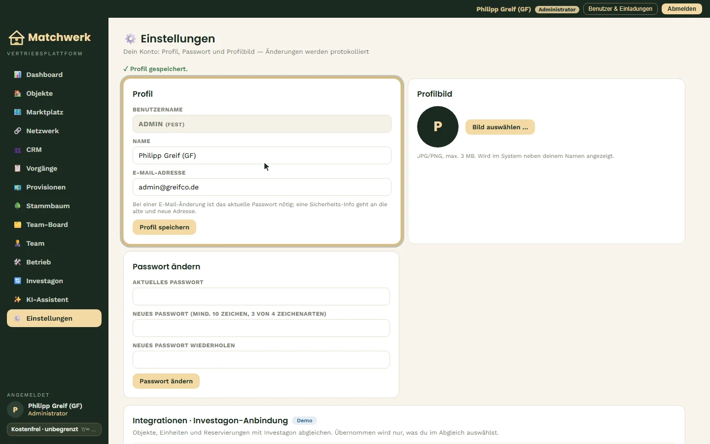
Task: Go to Objekte section
Action: click(x=54, y=93)
